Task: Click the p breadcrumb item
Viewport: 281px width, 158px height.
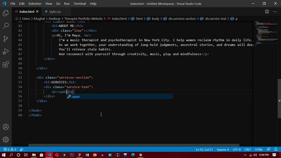Action: tap(237, 18)
